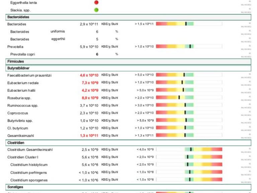This screenshot has height=193, width=257.
Task: Select the Cl. butyricum name
Action: (17, 128)
